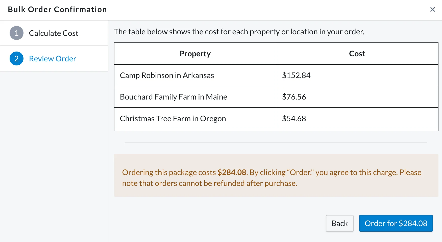The width and height of the screenshot is (442, 242).
Task: Click the Property column header
Action: (195, 54)
